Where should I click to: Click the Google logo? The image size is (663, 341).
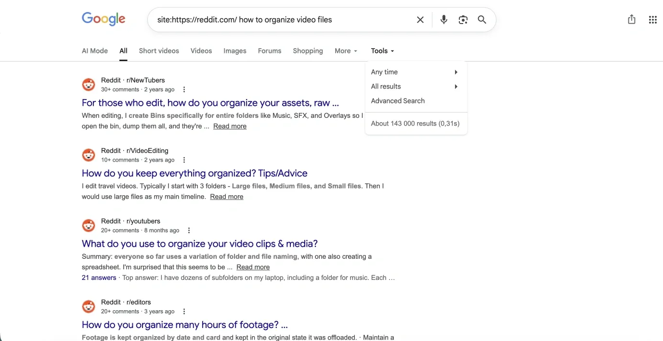point(104,19)
